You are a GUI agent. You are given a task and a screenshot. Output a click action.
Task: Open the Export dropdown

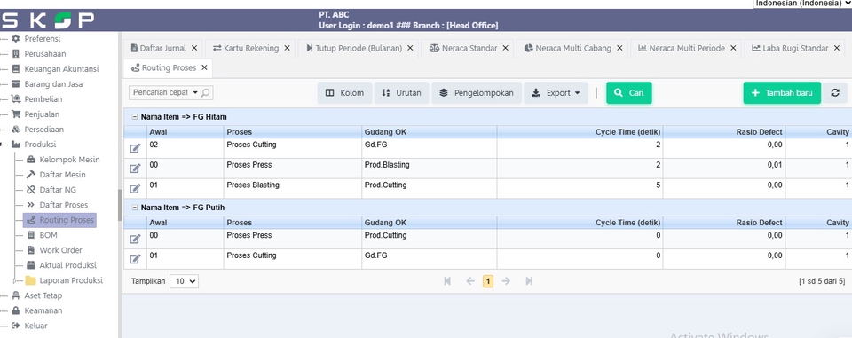pos(556,93)
